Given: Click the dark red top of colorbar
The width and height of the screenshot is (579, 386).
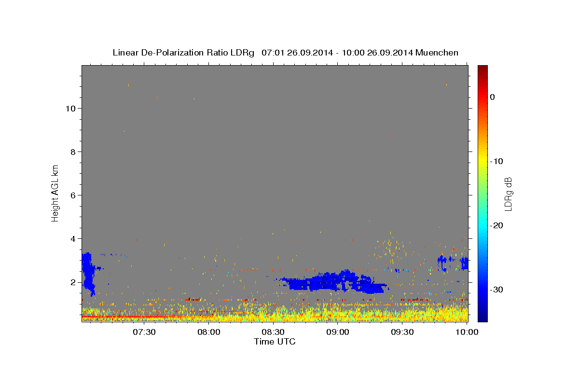Looking at the screenshot, I should coord(482,69).
